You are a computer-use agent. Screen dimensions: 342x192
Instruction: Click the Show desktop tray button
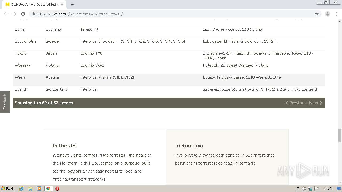[x=339, y=189]
